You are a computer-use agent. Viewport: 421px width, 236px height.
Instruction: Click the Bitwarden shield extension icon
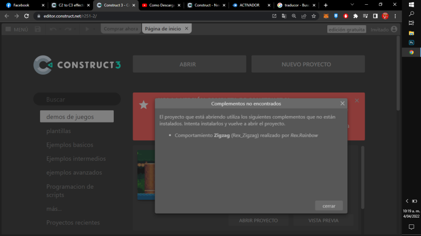336,16
